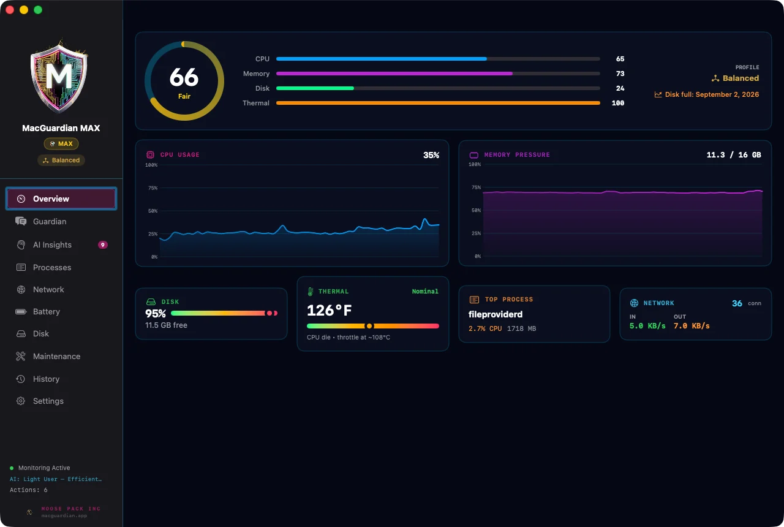This screenshot has width=784, height=527.
Task: Click the profile icon beside Balanced at top right
Action: tap(715, 78)
